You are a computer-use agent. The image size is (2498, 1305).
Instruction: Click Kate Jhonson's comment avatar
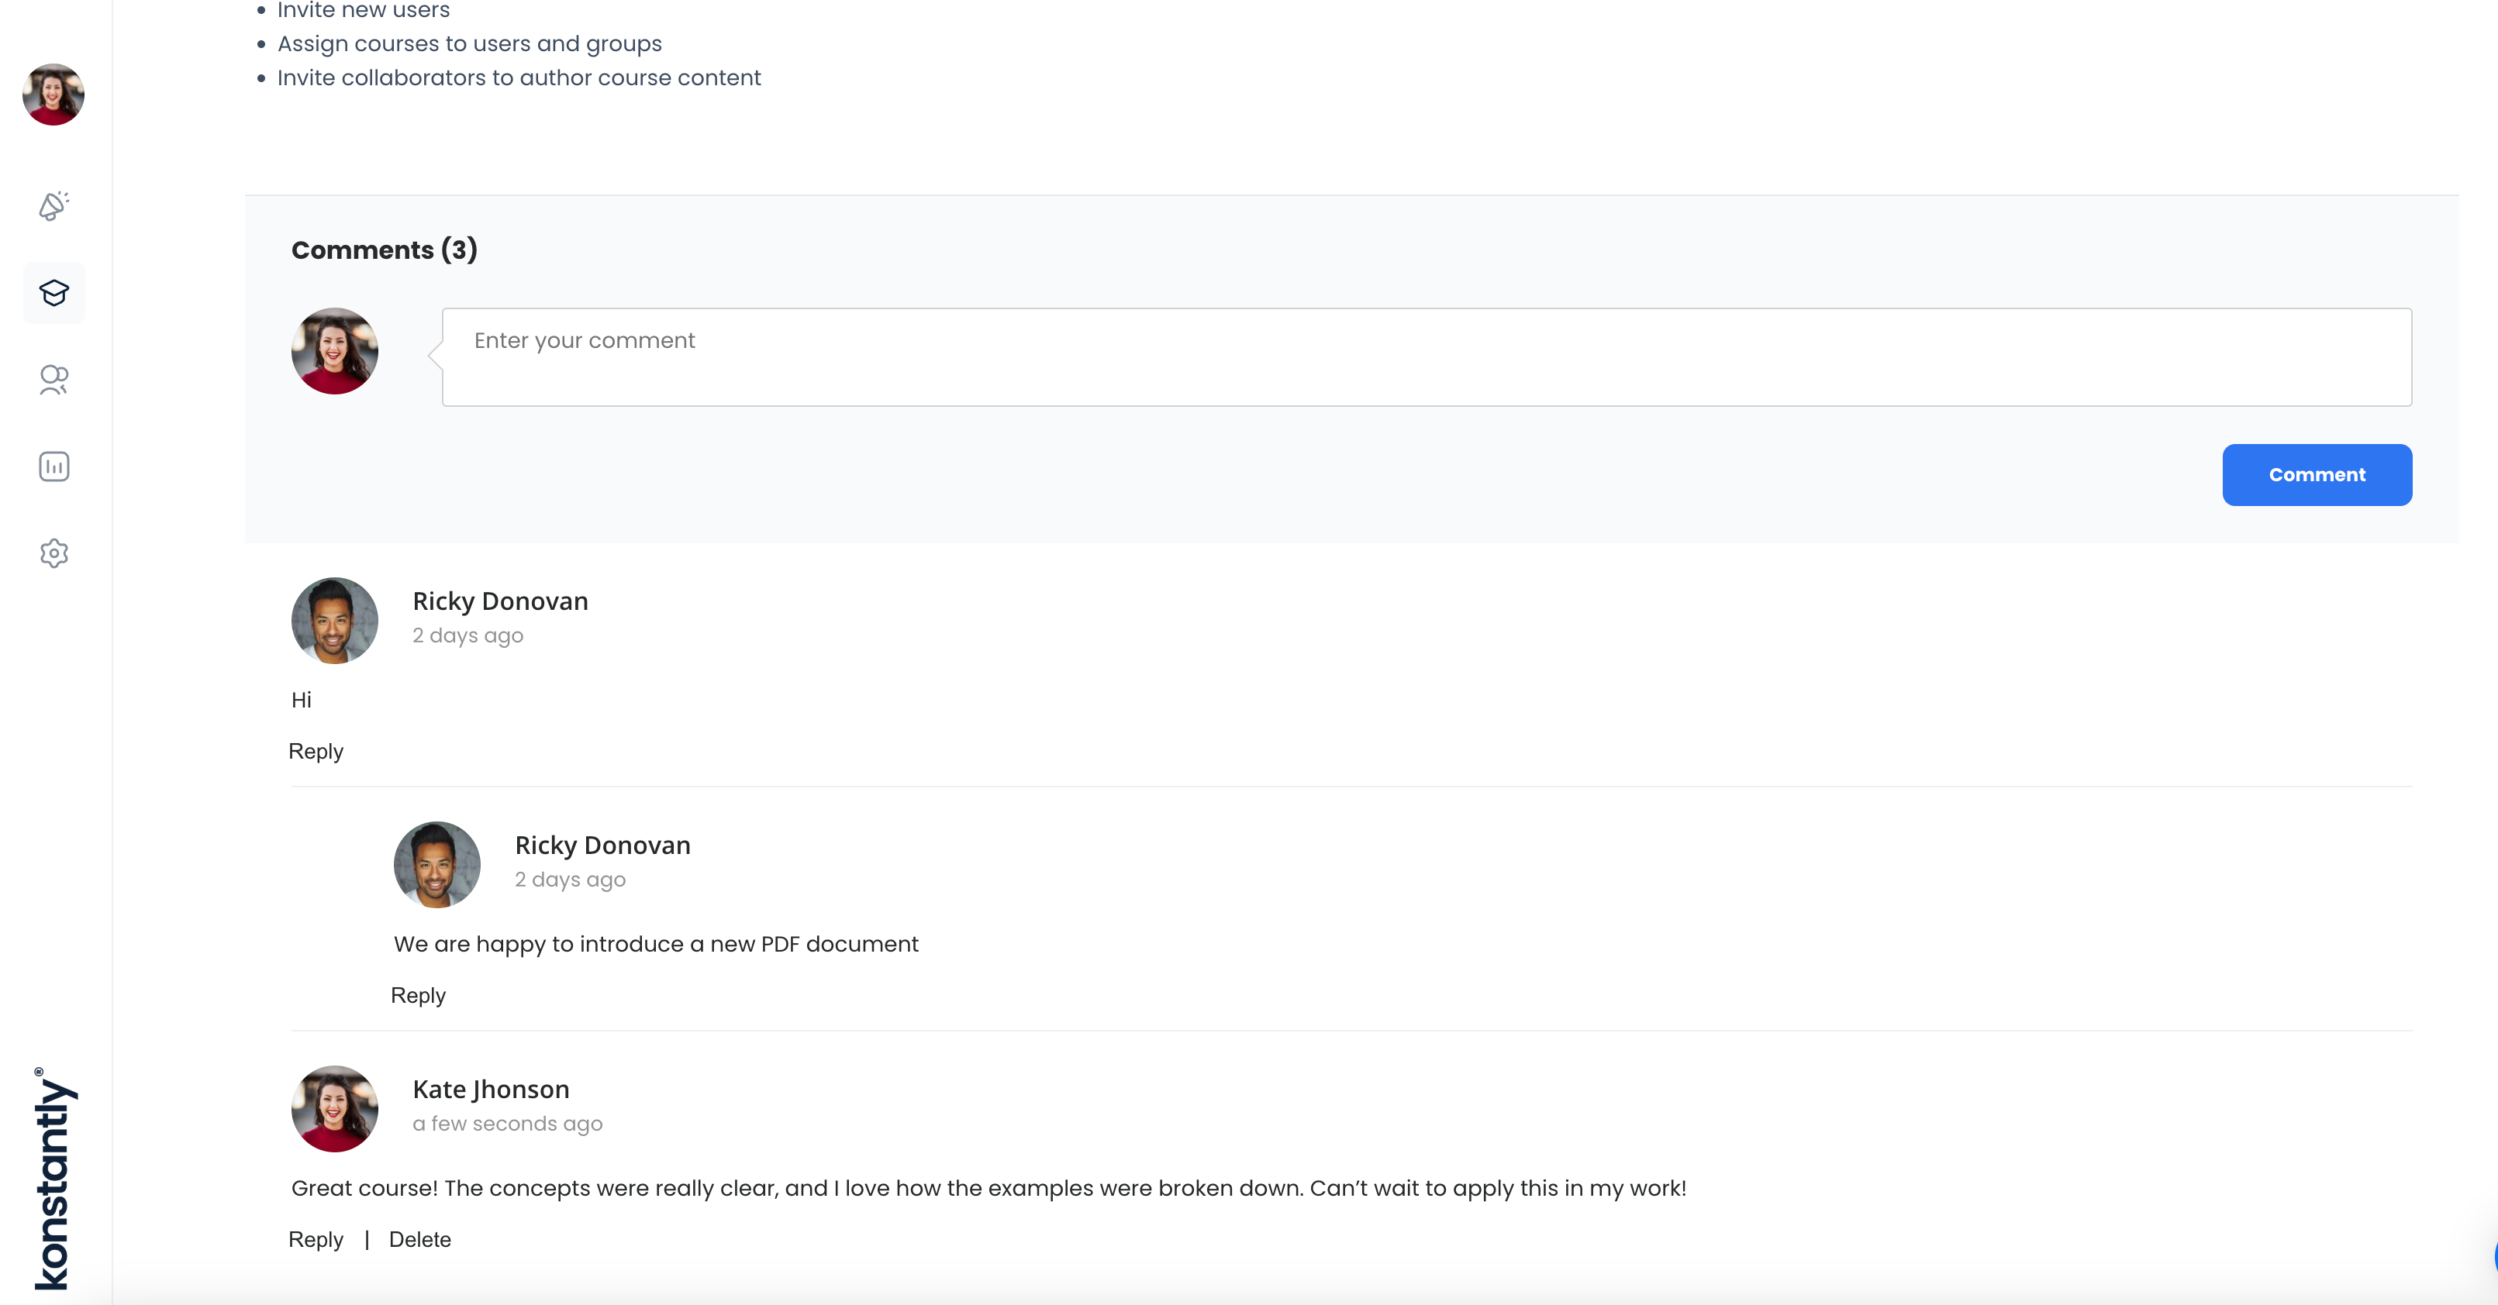point(335,1109)
